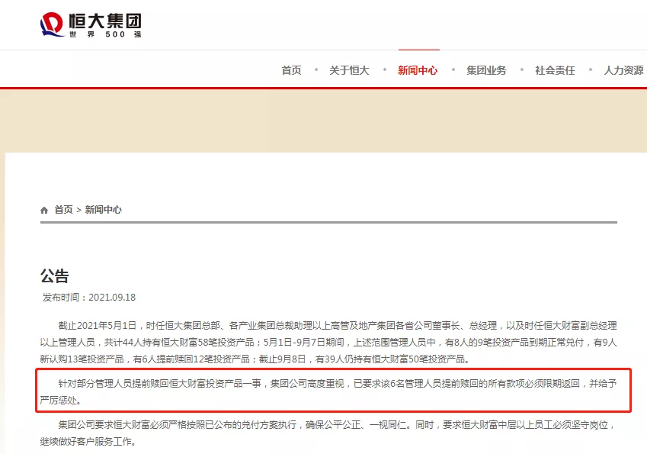Click the 公告 article title
647x454 pixels.
click(54, 275)
